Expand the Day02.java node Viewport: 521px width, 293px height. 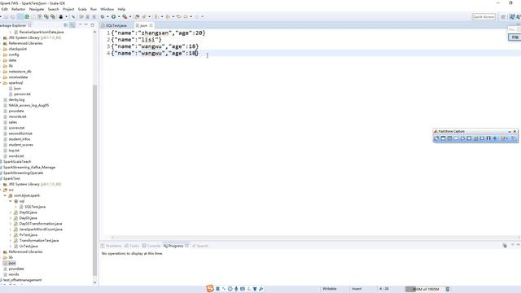point(11,212)
